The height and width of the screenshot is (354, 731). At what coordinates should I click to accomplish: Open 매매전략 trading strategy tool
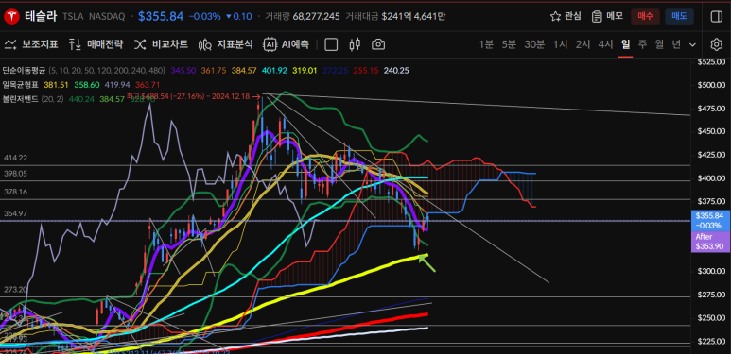click(x=96, y=44)
